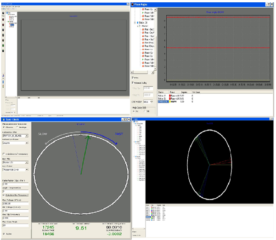Open the File menu in top-left window
Image resolution: width=276 pixels, height=240 pixels.
[3, 7]
